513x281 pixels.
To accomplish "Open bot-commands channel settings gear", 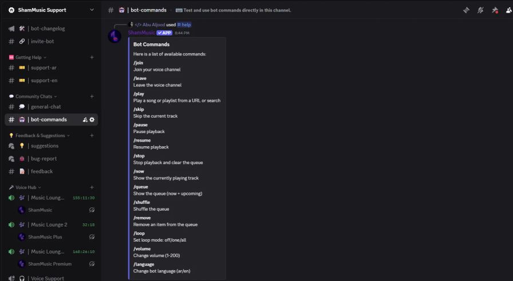I will (92, 119).
